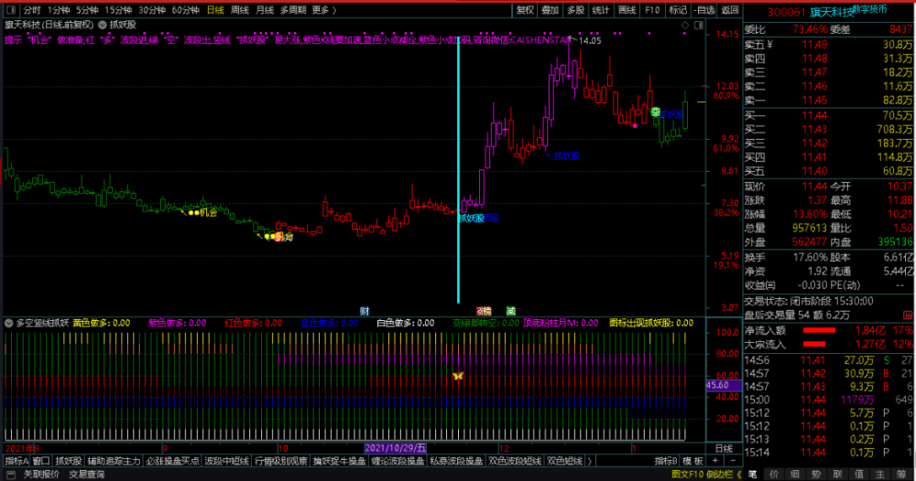Open the 统计 statistics button
916x481 pixels.
click(x=601, y=10)
